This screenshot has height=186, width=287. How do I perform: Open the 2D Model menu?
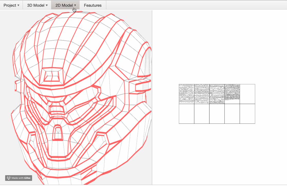[x=65, y=5]
